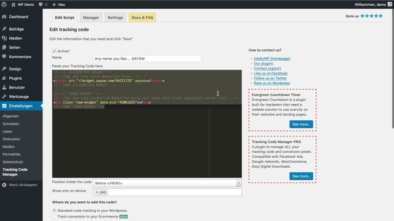Viewport: 394px width, 221px height.
Task: Open the comments bubble icon
Action: click(x=41, y=4)
